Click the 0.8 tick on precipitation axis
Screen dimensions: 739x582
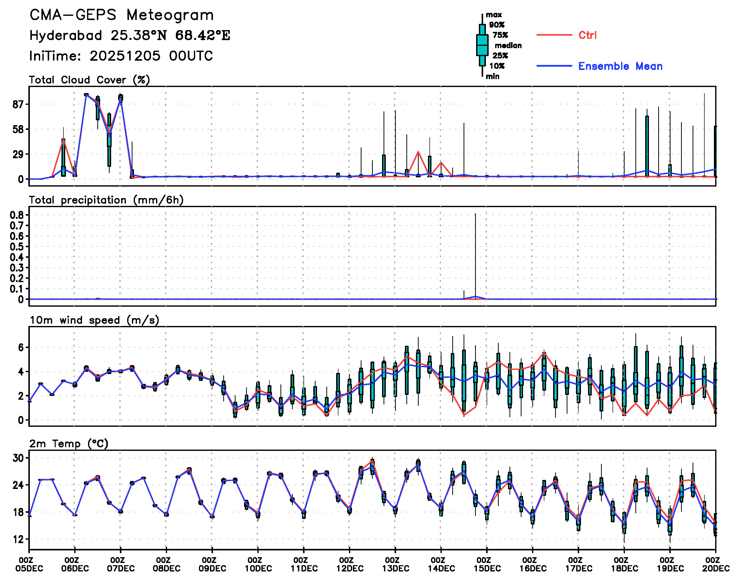point(16,215)
